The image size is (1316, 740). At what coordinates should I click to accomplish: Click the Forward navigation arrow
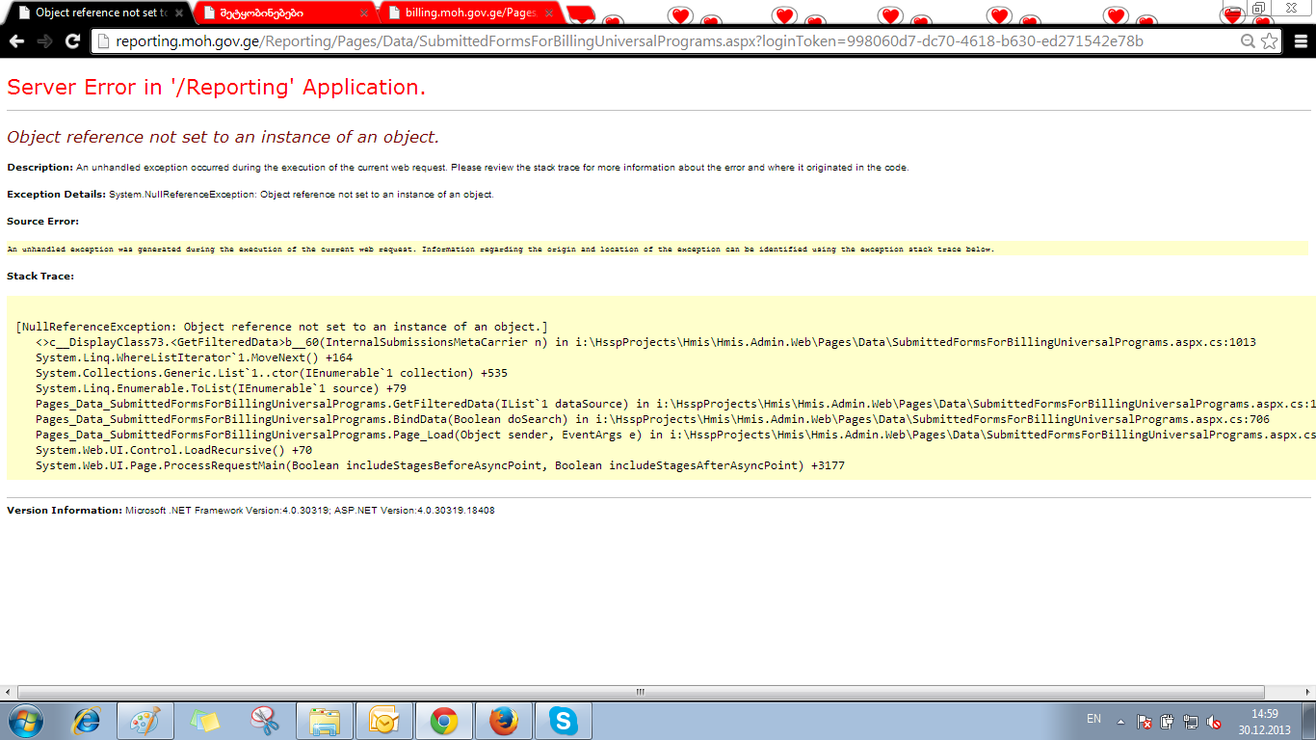(44, 41)
